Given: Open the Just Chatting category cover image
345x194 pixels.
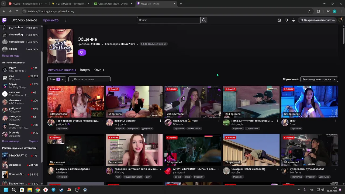Looking at the screenshot, I should [60, 46].
